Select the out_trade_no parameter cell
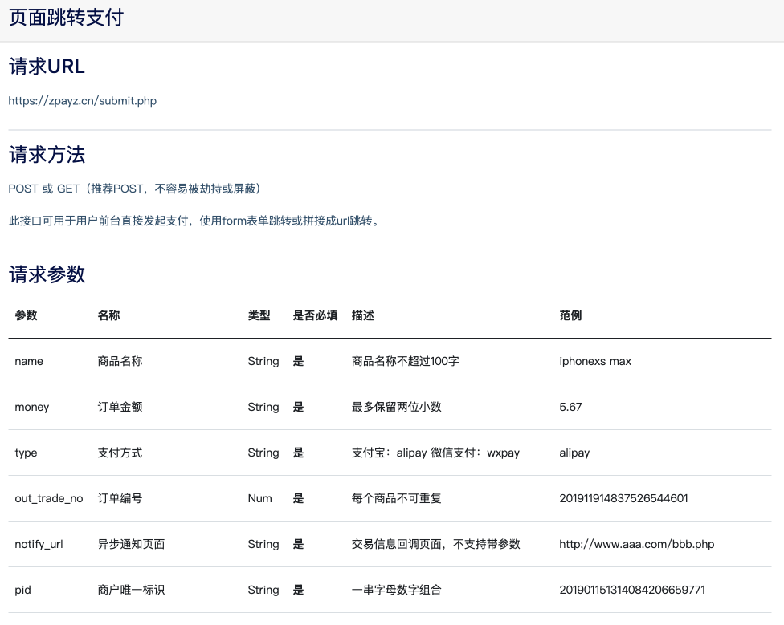 pos(48,498)
